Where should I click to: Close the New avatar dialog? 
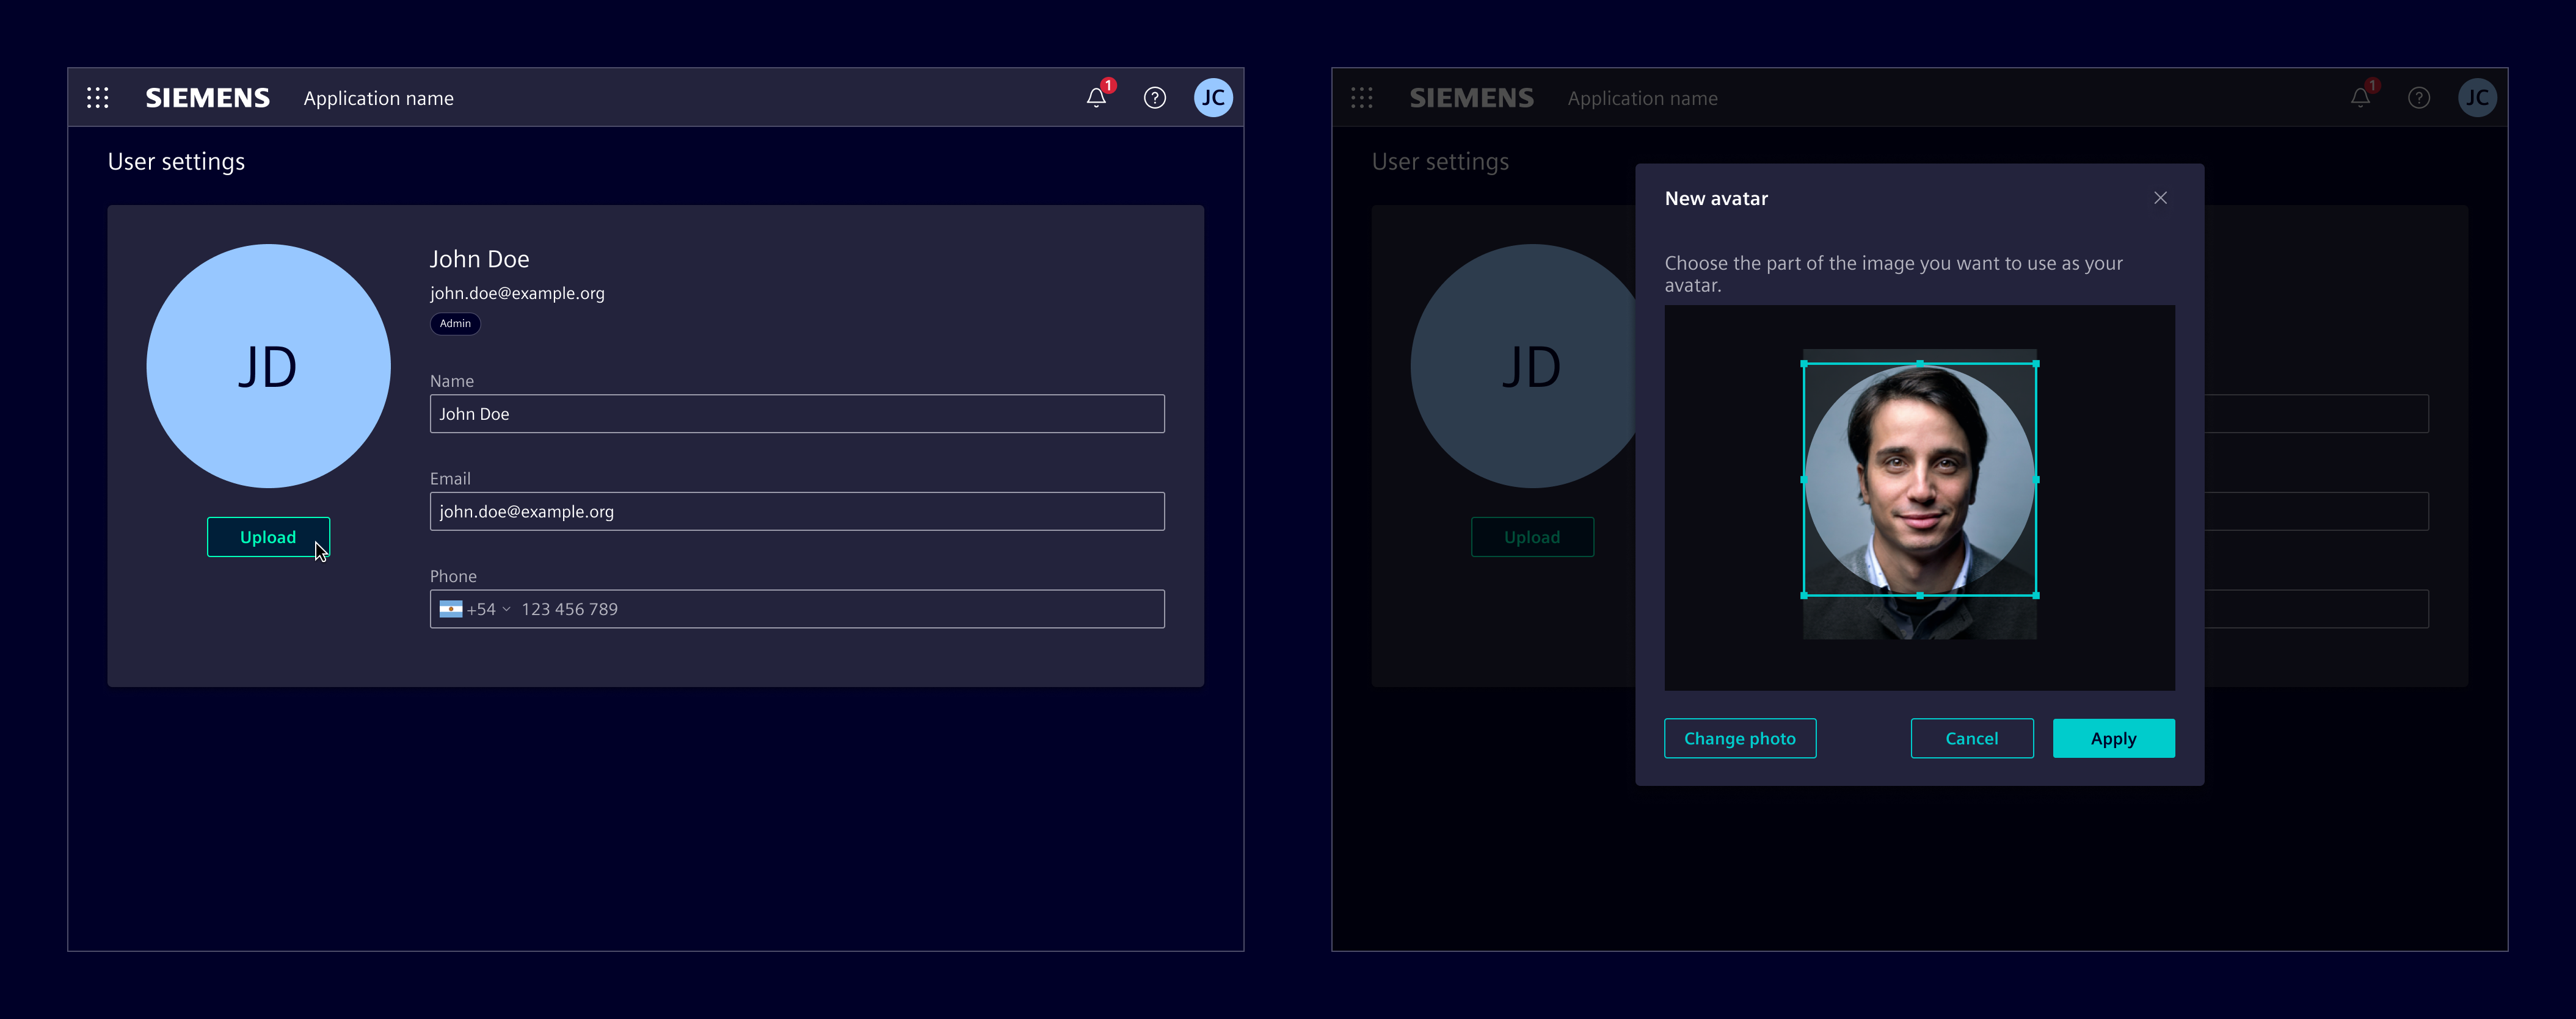pyautogui.click(x=2160, y=198)
